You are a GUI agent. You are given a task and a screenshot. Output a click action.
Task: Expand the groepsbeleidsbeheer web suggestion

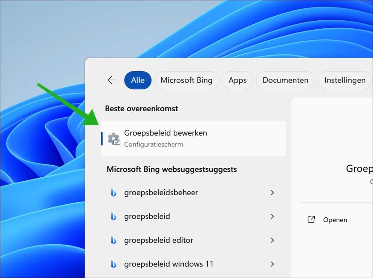click(x=272, y=193)
